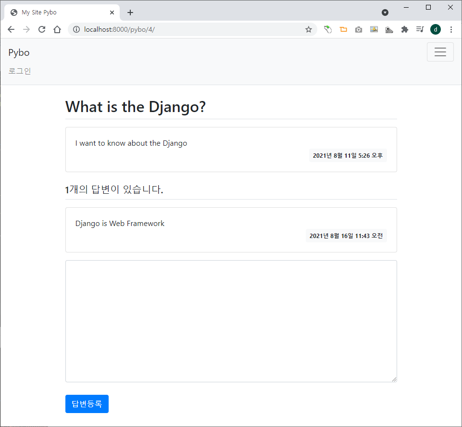The image size is (462, 427).
Task: Submit the answer with 답변등록 button
Action: click(87, 404)
